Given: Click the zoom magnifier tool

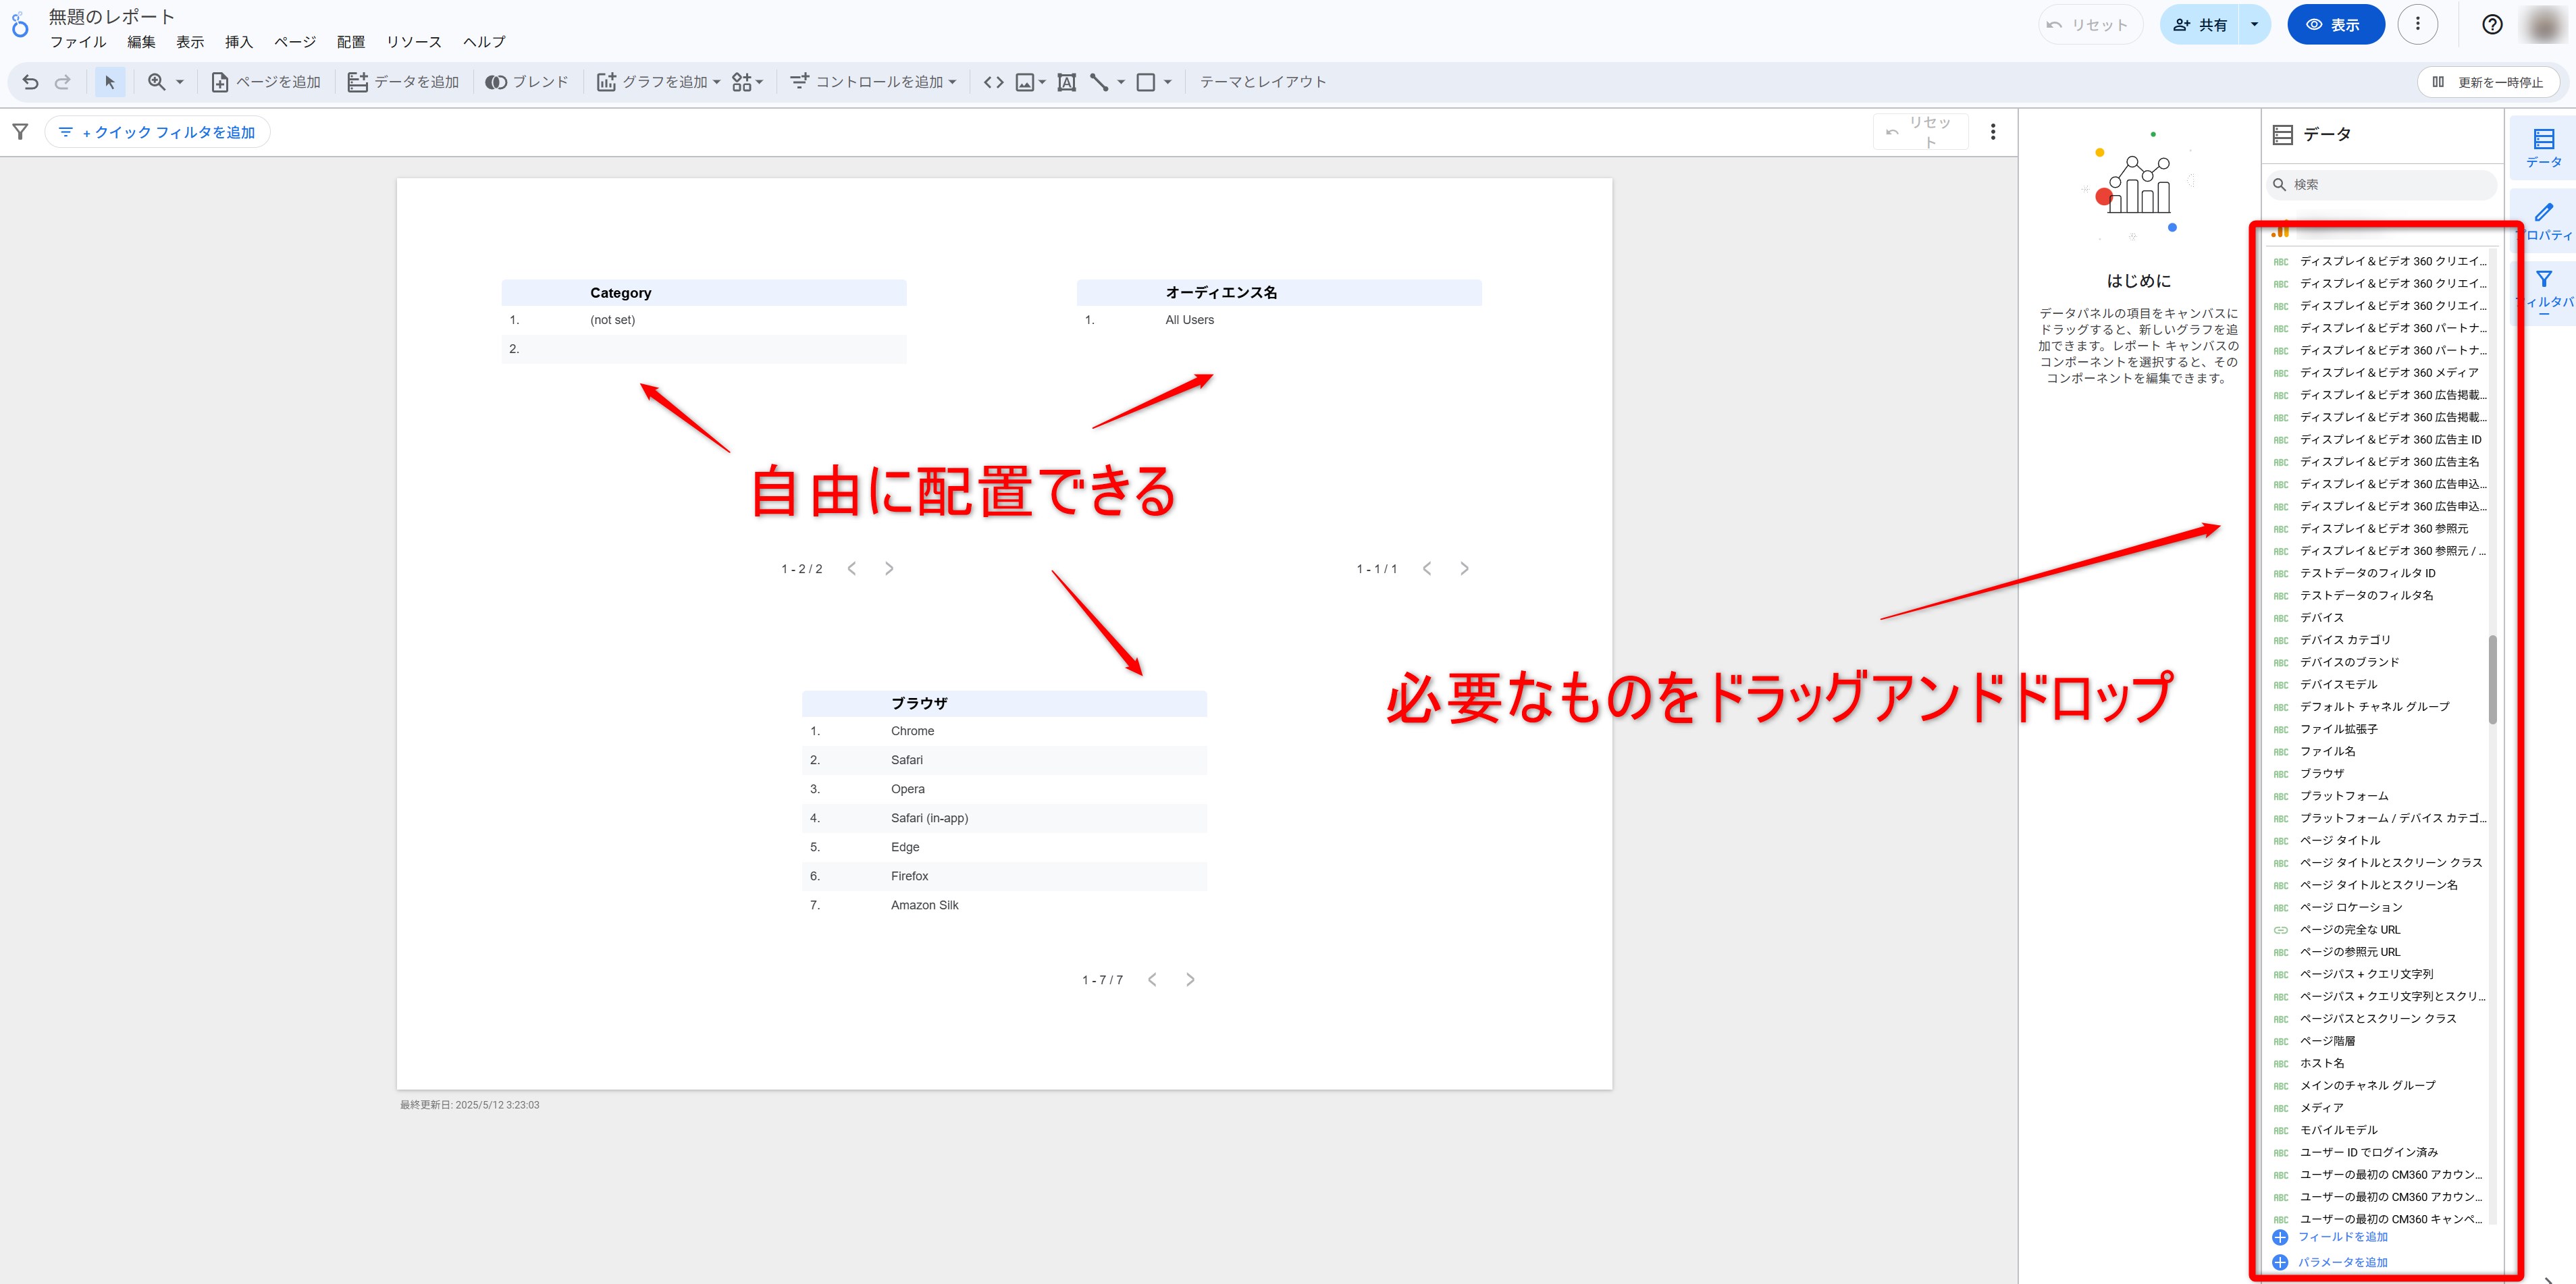Looking at the screenshot, I should tap(156, 82).
